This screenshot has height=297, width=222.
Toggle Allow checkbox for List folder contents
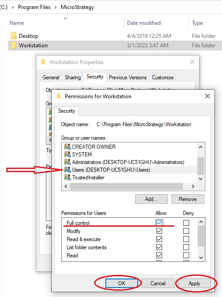click(x=159, y=247)
